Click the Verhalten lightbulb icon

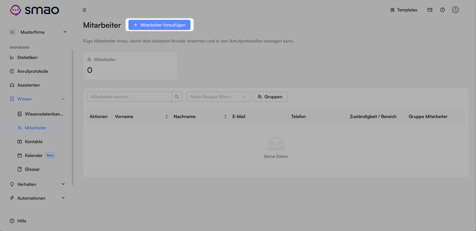12,184
